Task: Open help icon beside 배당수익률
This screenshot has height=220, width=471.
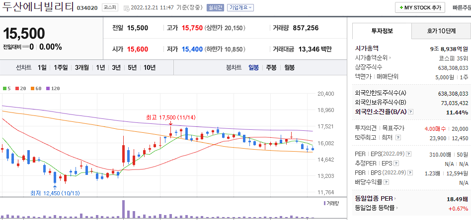Action: tap(387, 182)
